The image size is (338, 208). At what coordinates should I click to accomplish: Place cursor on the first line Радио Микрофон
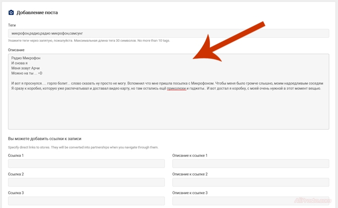[26, 58]
